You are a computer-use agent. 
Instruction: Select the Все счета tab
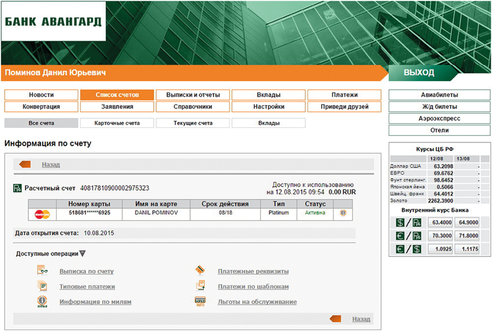[41, 123]
